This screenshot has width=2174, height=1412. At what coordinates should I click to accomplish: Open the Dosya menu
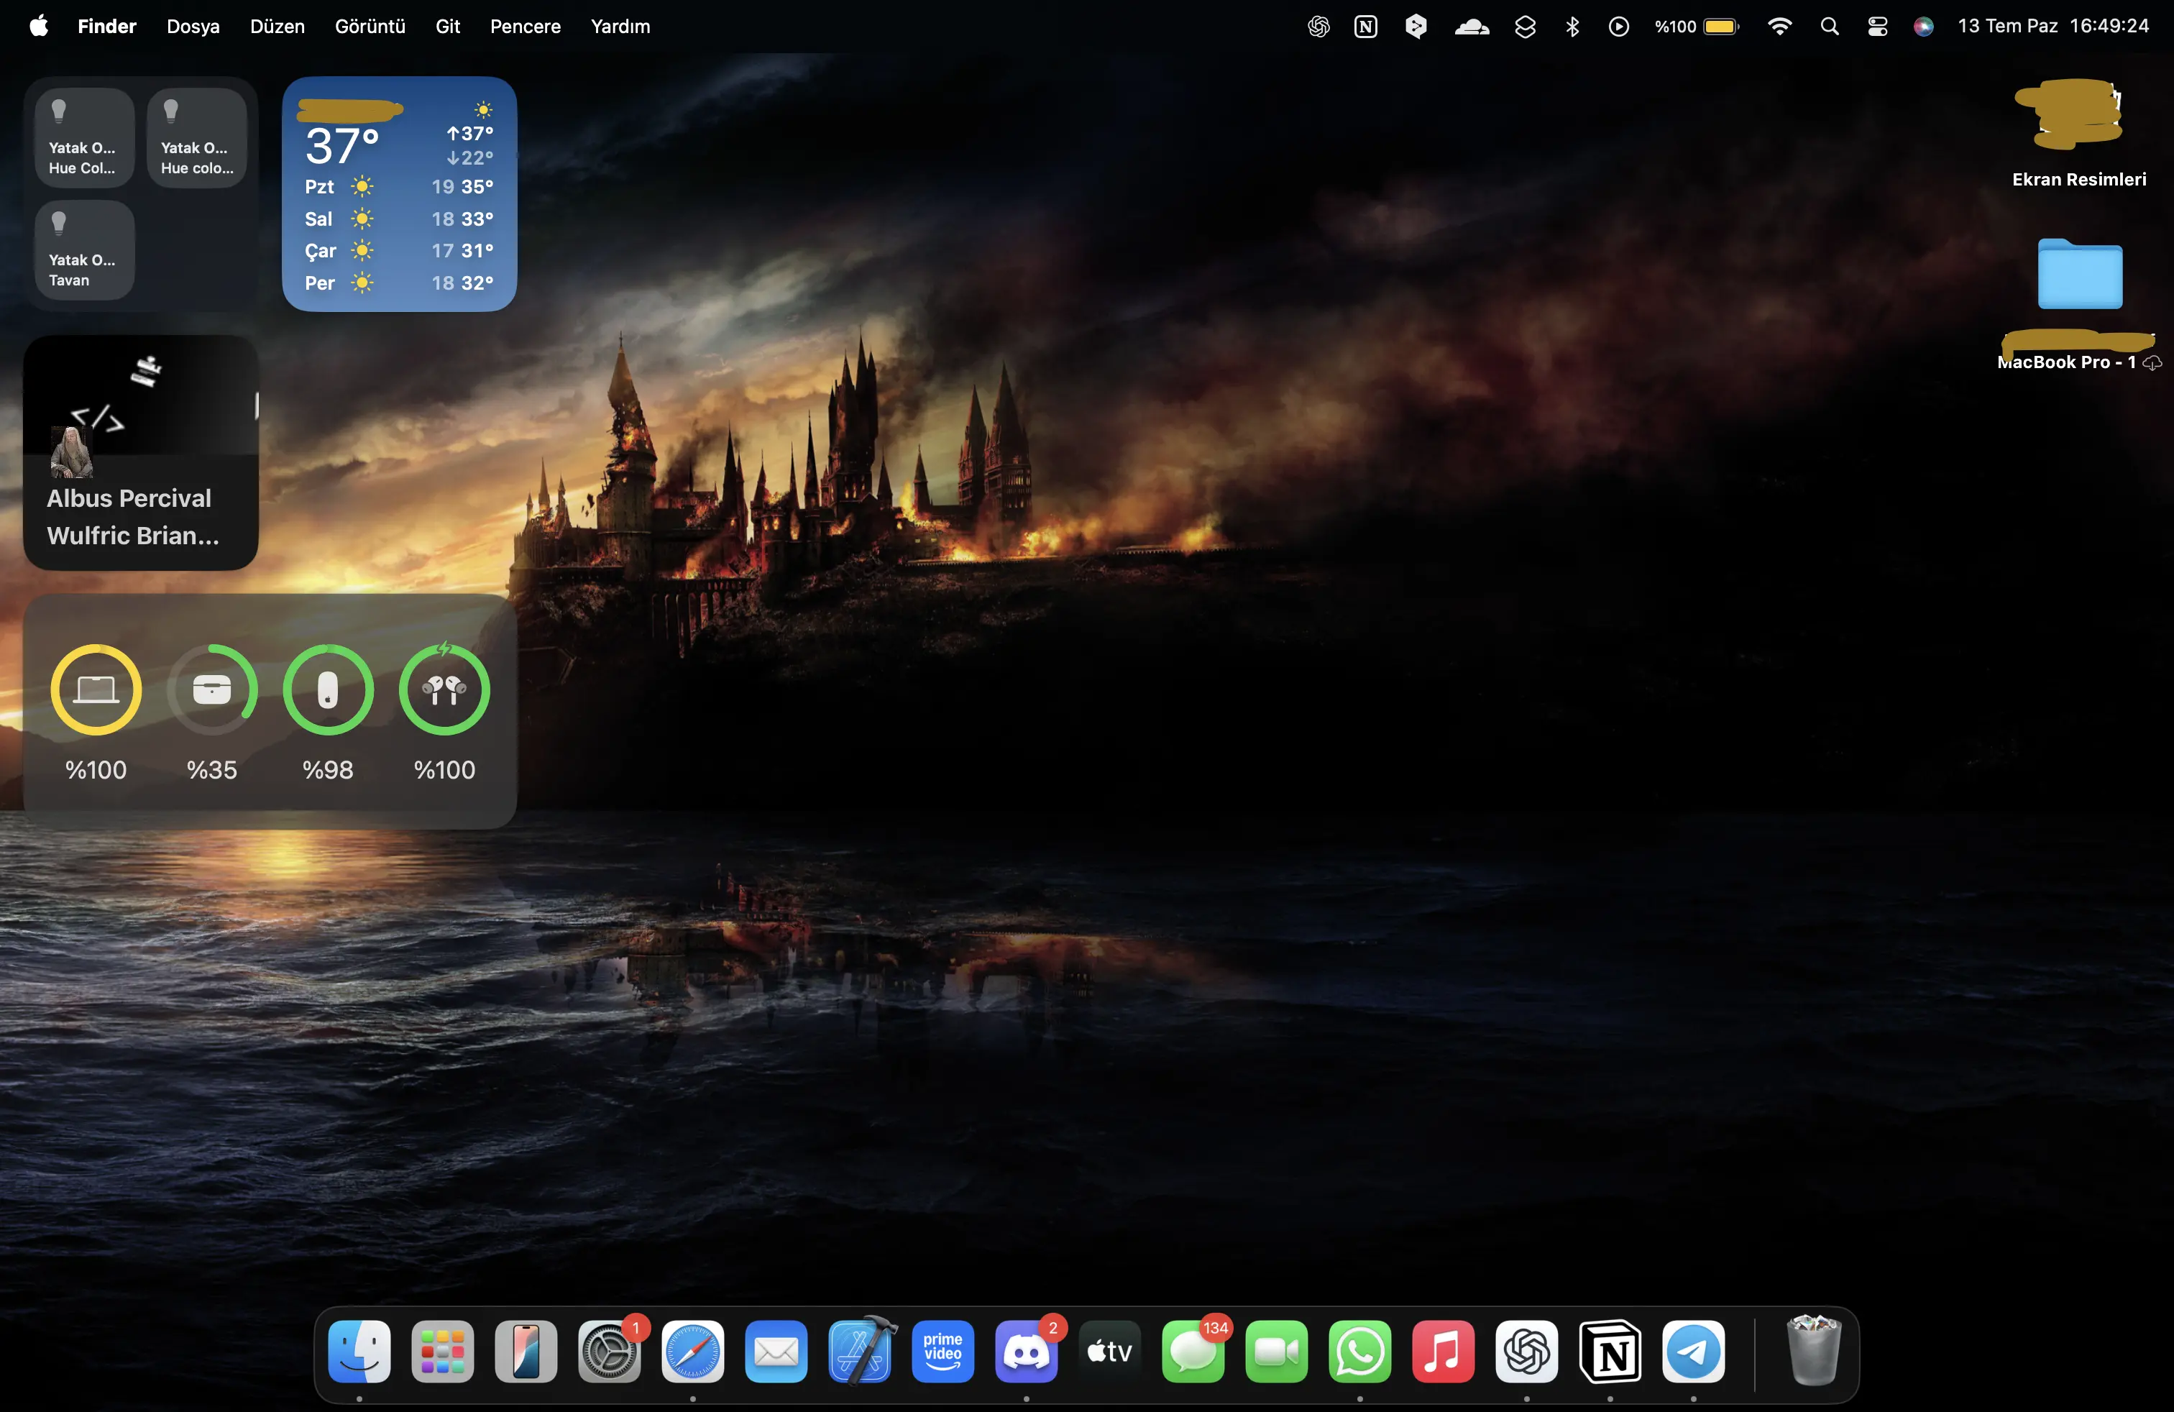tap(193, 27)
